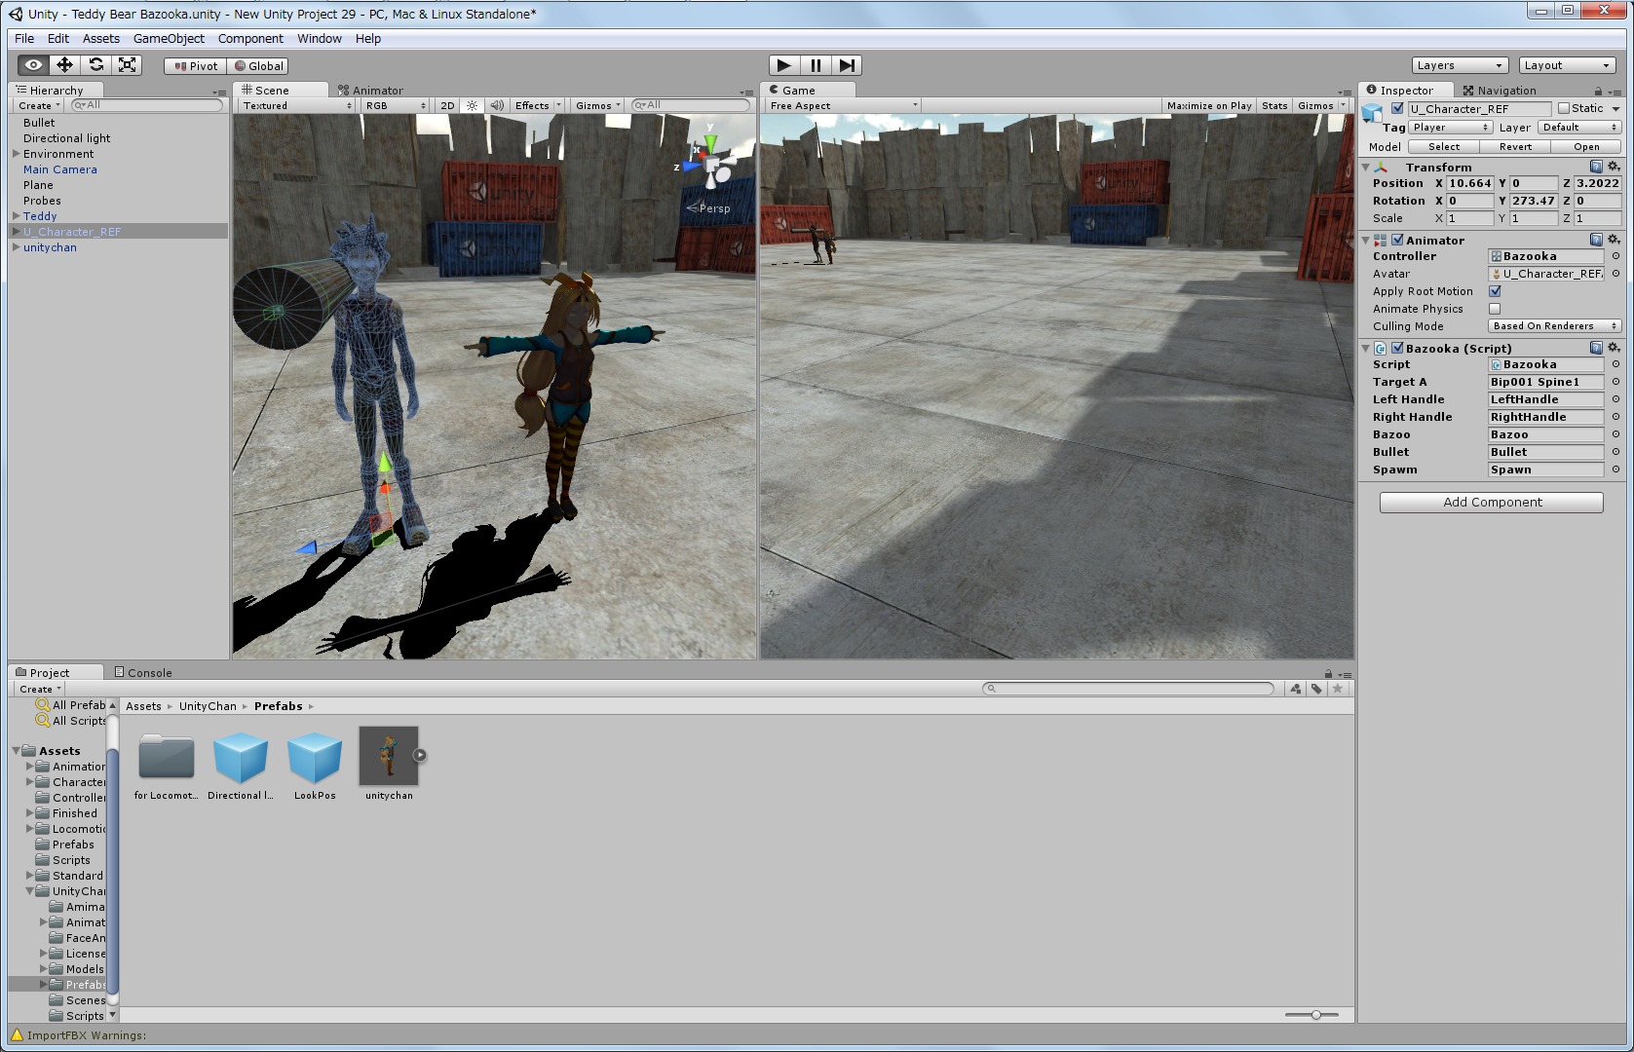This screenshot has width=1634, height=1052.
Task: Select the unitychan prefab thumbnail
Action: click(389, 757)
